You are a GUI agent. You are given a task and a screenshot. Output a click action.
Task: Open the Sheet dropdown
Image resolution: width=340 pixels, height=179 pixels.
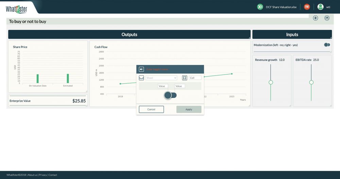click(161, 78)
